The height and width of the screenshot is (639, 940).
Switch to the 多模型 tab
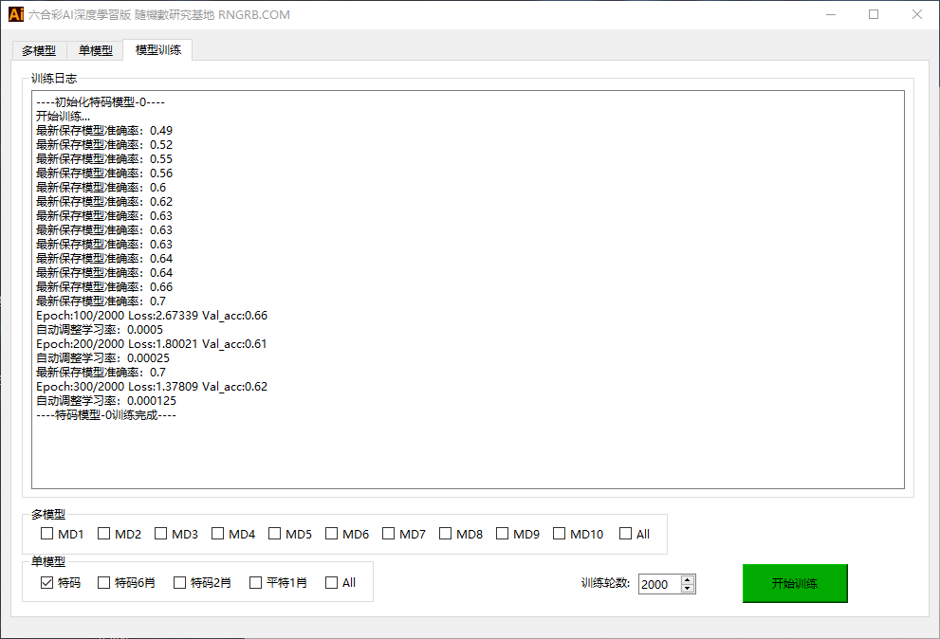(39, 50)
